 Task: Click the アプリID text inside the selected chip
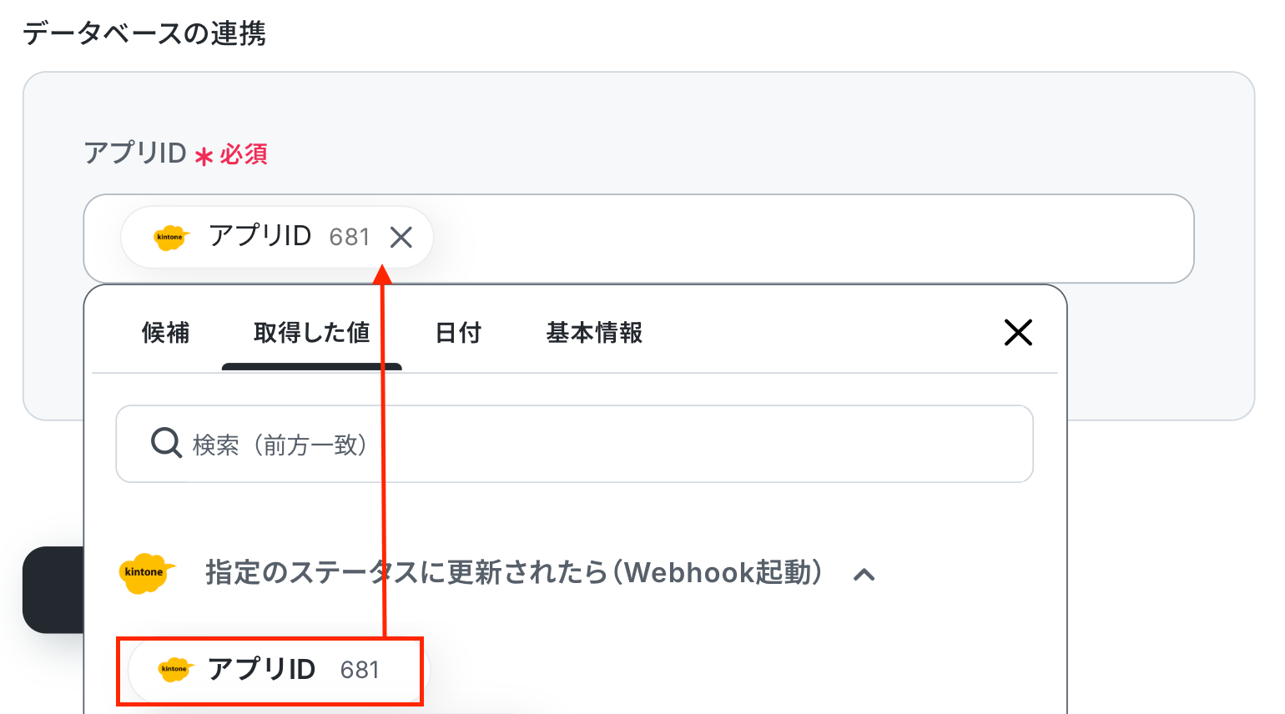[260, 236]
